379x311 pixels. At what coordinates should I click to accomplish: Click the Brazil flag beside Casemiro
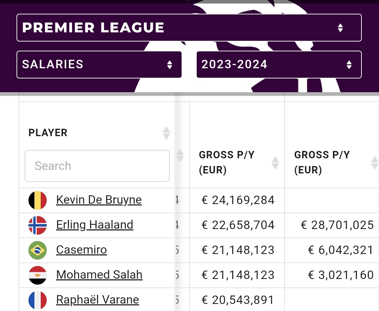tap(38, 250)
